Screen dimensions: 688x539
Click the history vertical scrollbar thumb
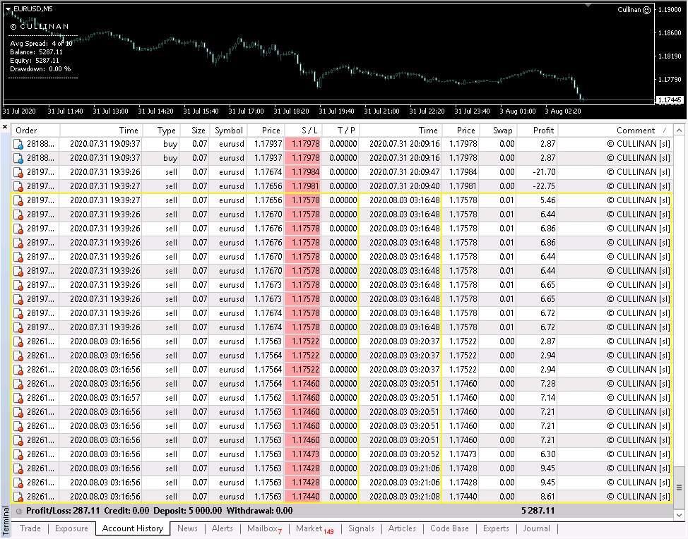[x=679, y=487]
